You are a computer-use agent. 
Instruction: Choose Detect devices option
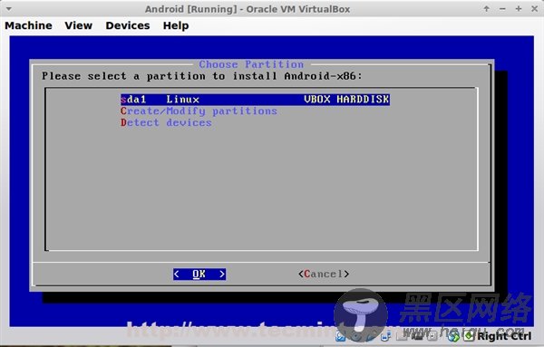coord(166,122)
